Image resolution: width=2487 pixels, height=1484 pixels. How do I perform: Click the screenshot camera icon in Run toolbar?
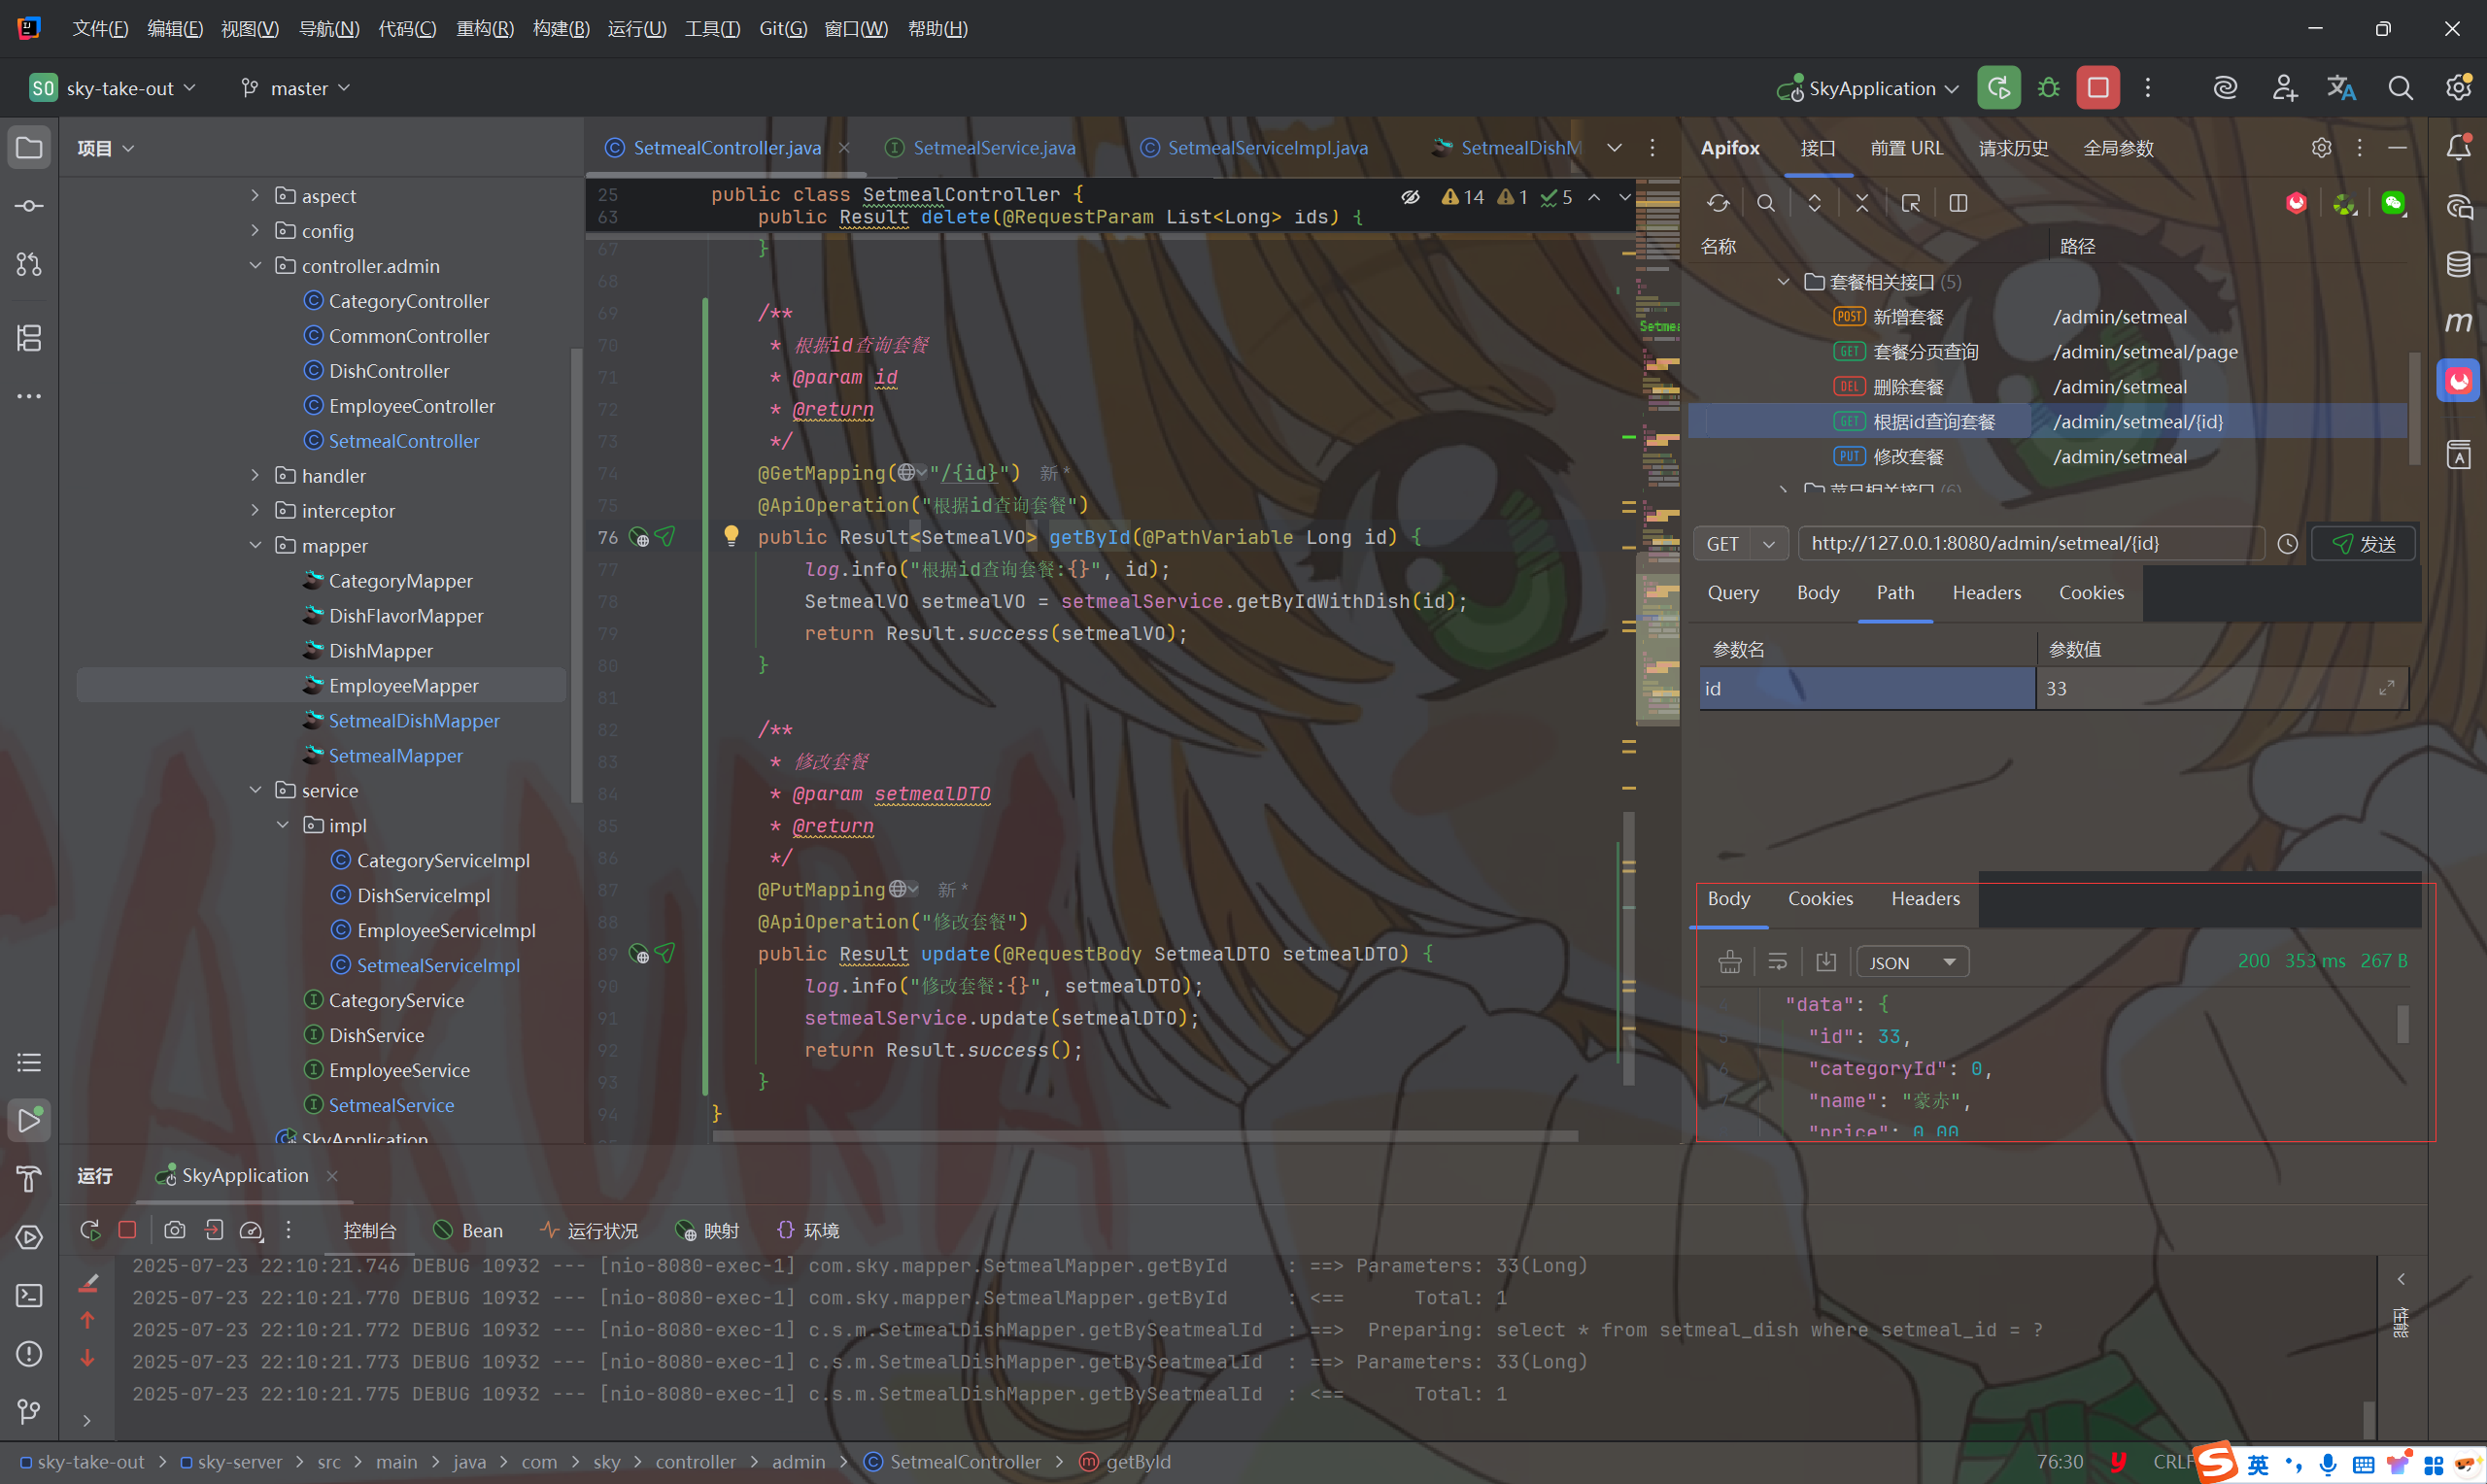pos(175,1230)
